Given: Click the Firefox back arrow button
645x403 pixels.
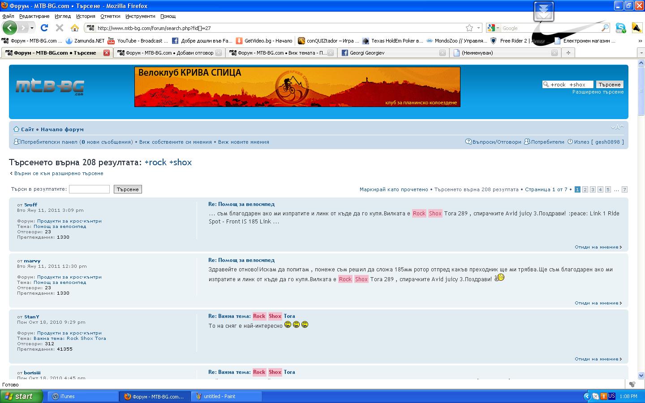Looking at the screenshot, I should point(9,28).
